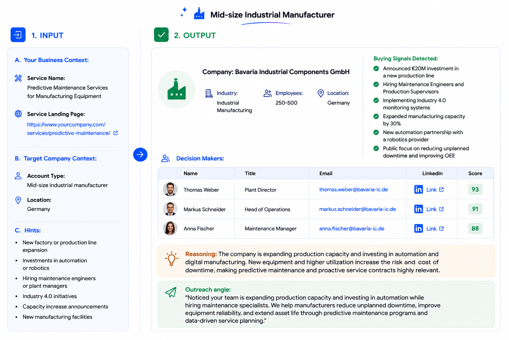Open Markus Schneider's LinkedIn Link
This screenshot has width=509, height=340.
435,209
